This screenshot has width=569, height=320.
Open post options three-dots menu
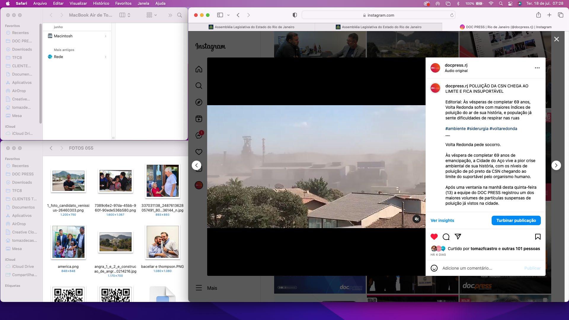coord(537,68)
